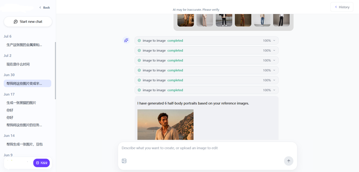
Task: Open the History panel
Action: click(x=342, y=7)
